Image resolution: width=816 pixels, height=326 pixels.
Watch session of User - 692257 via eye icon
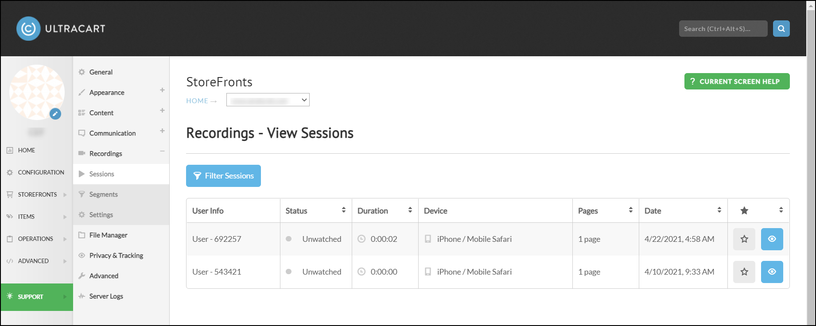click(x=772, y=239)
